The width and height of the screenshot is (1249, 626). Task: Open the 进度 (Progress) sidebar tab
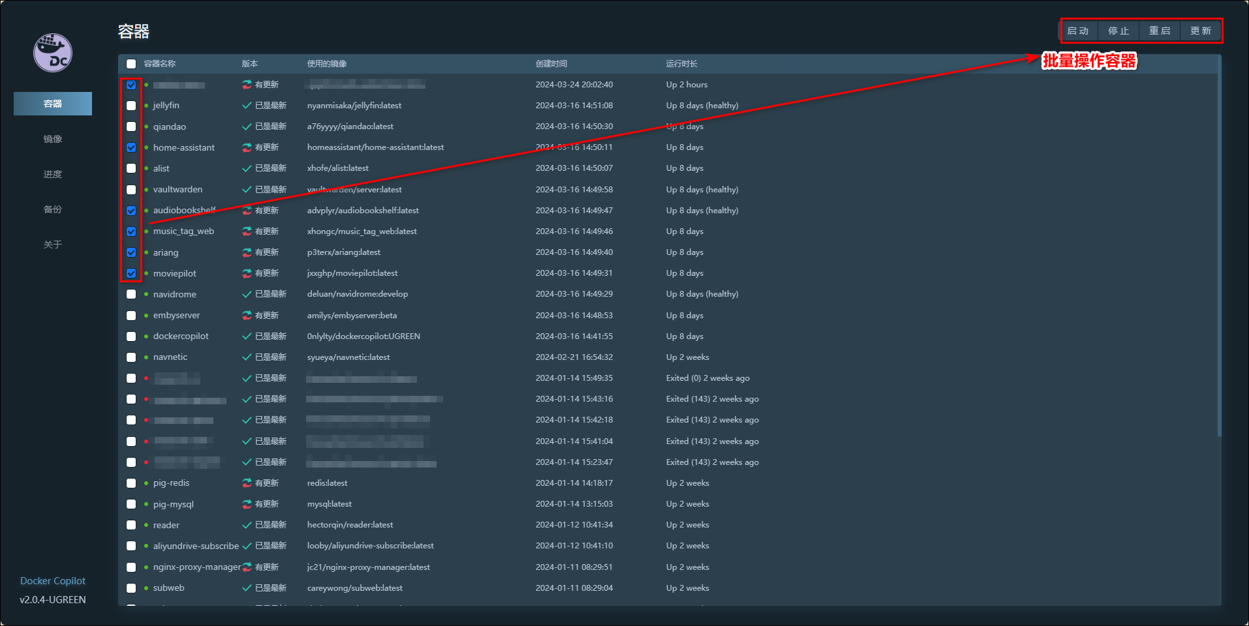tap(53, 174)
